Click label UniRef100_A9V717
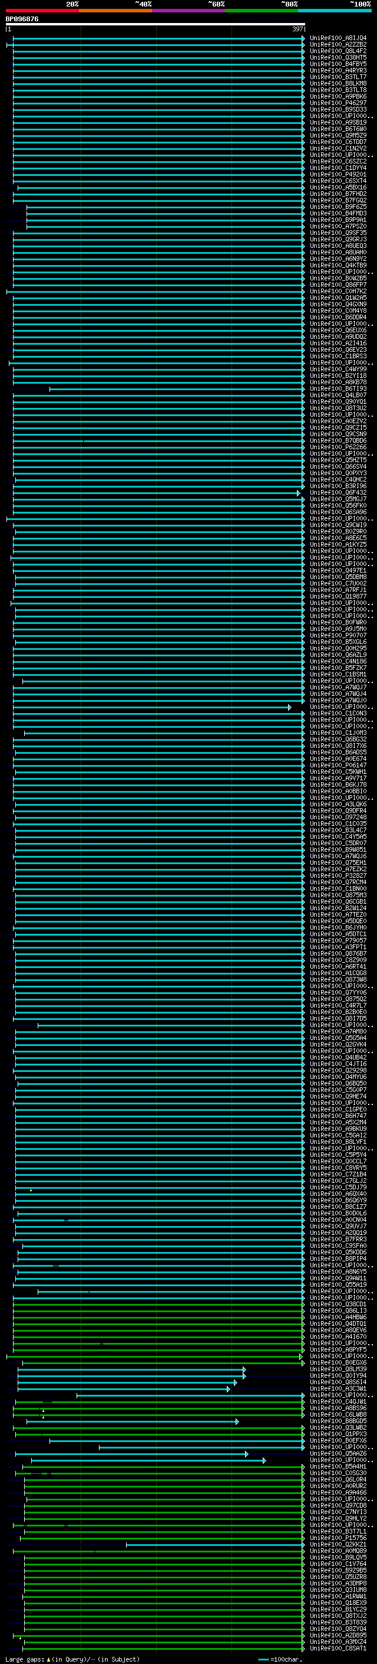This screenshot has height=1664, width=377. (x=338, y=779)
